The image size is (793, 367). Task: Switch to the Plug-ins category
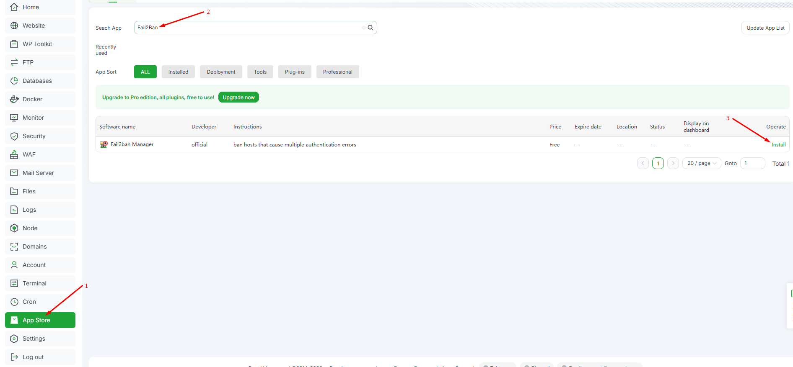295,72
